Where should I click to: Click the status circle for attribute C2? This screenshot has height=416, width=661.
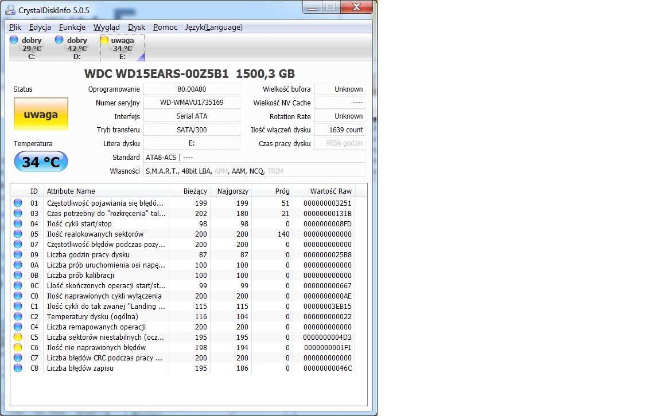(x=18, y=317)
